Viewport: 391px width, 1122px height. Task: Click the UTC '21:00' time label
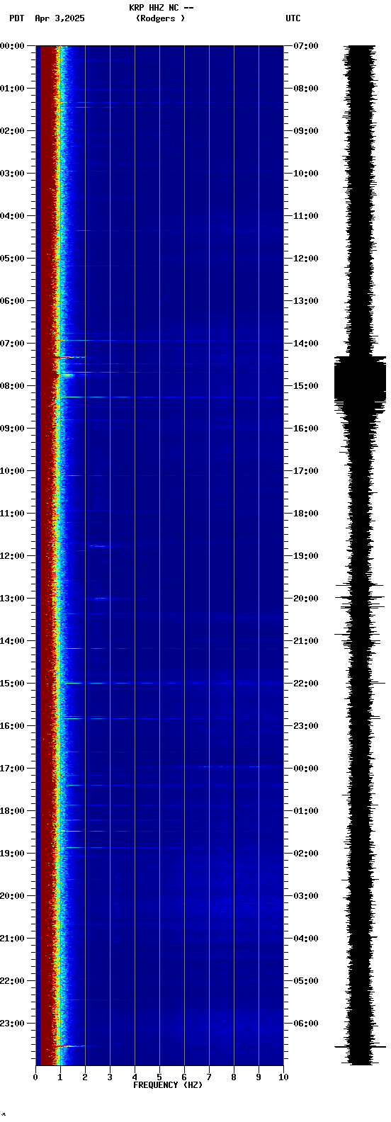point(306,641)
